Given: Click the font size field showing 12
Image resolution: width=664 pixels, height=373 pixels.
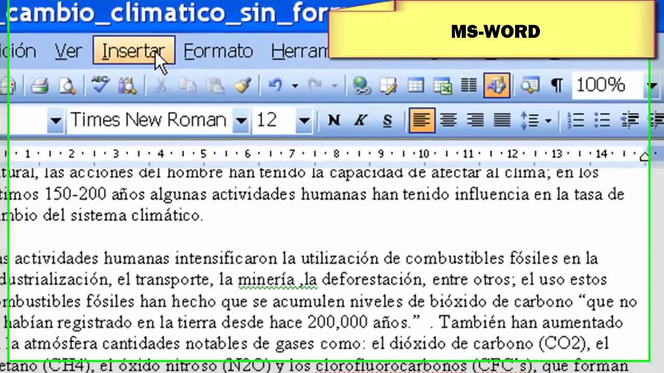Looking at the screenshot, I should [273, 121].
